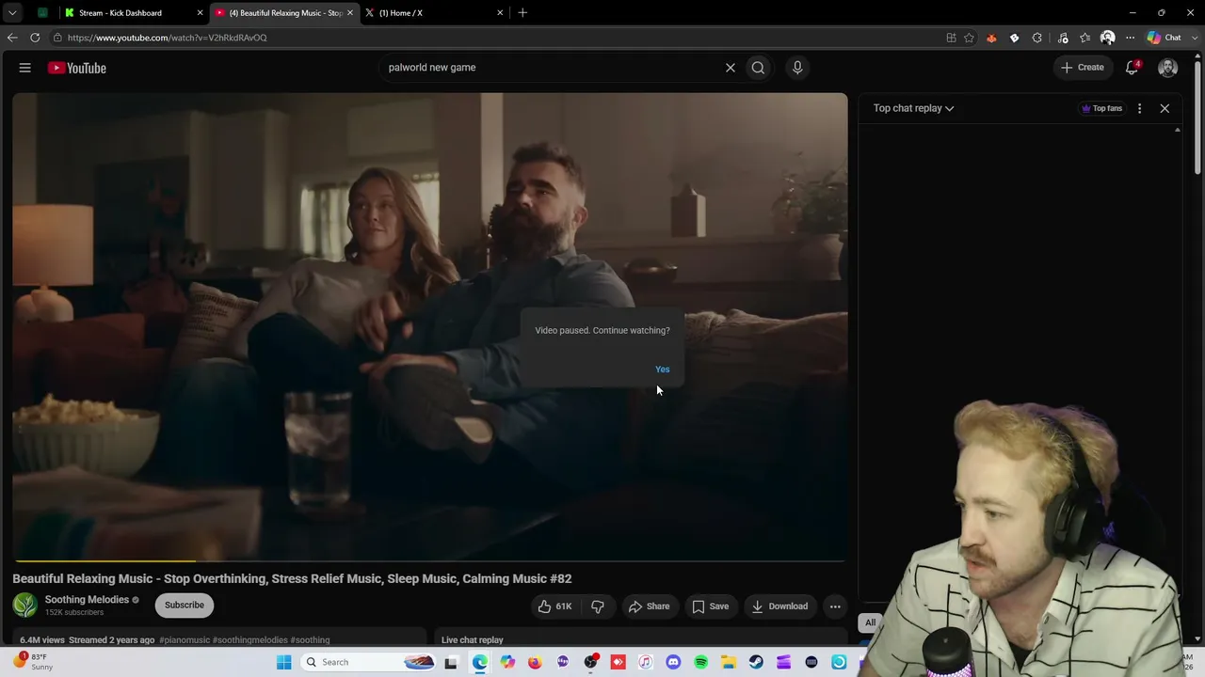Viewport: 1205px width, 677px height.
Task: Open the YouTube guide hamburger menu
Action: tap(25, 68)
